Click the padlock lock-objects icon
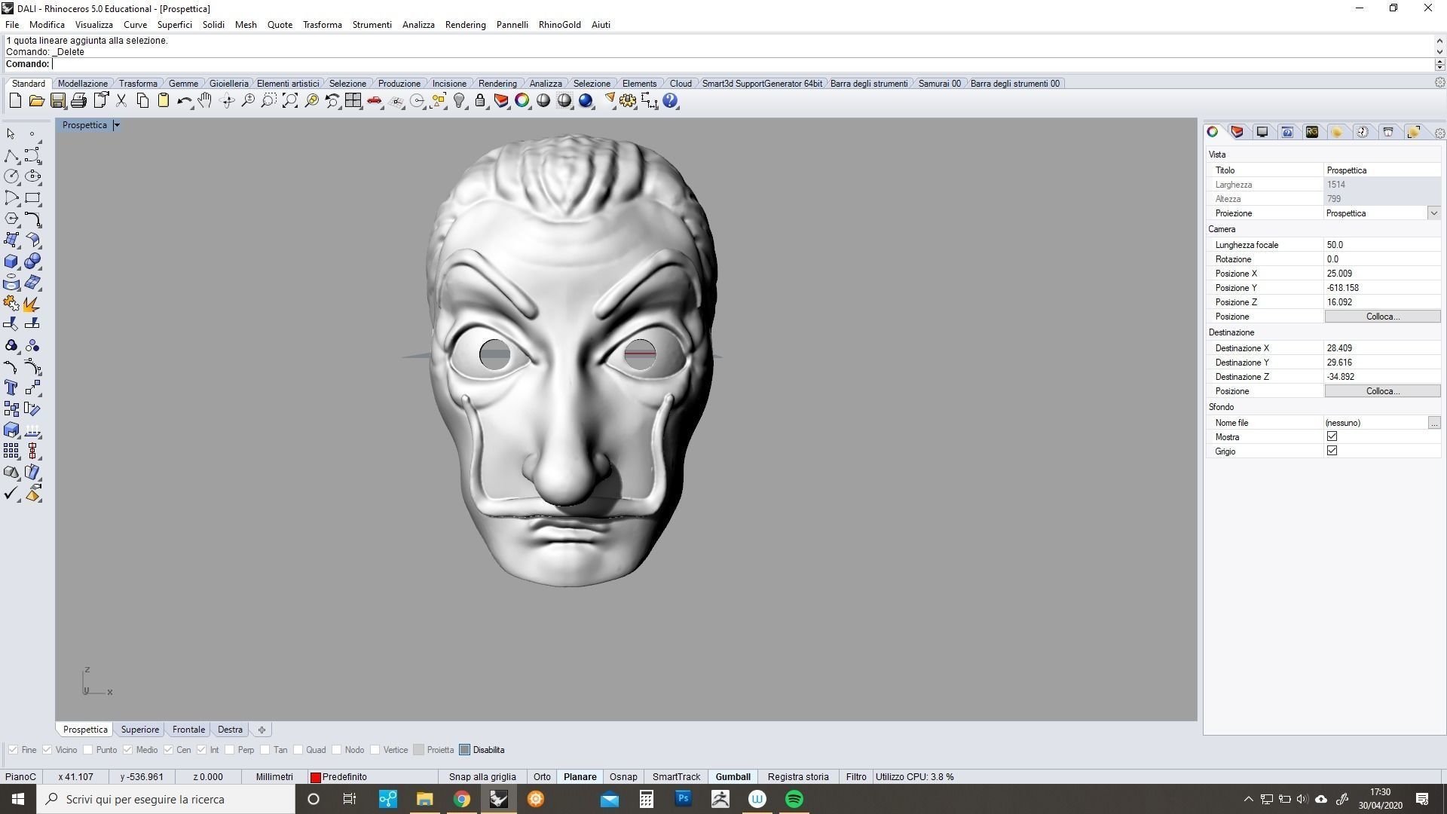This screenshot has width=1447, height=814. [480, 101]
